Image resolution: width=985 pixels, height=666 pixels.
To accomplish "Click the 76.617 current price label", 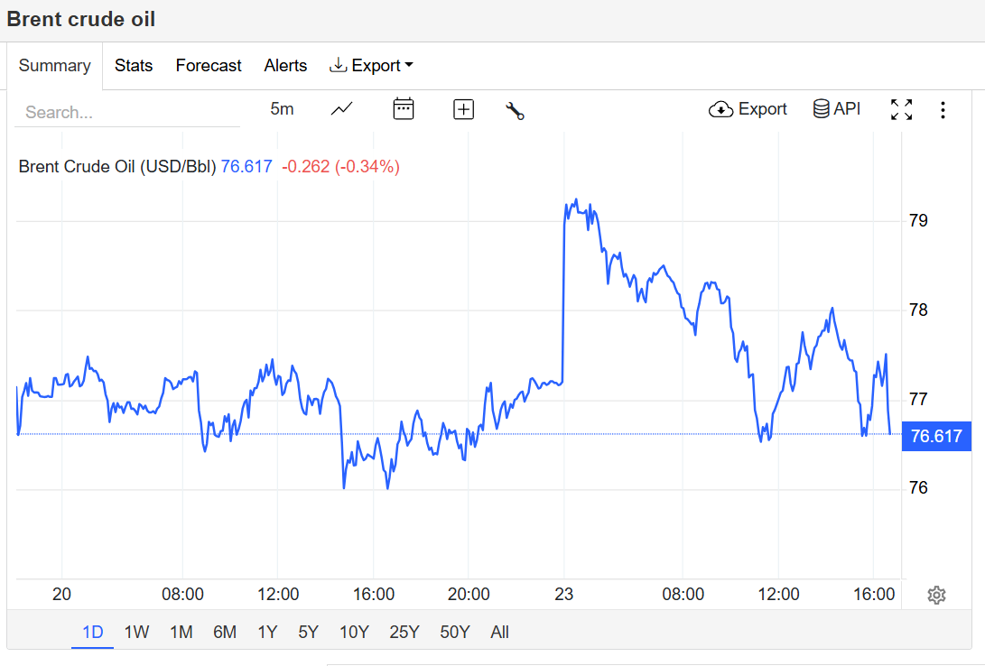I will 936,437.
